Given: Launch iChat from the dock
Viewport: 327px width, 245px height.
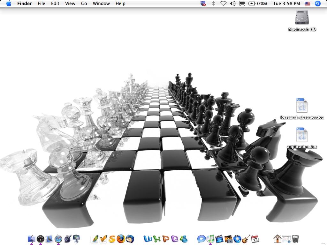Looking at the screenshot, I should click(x=202, y=239).
